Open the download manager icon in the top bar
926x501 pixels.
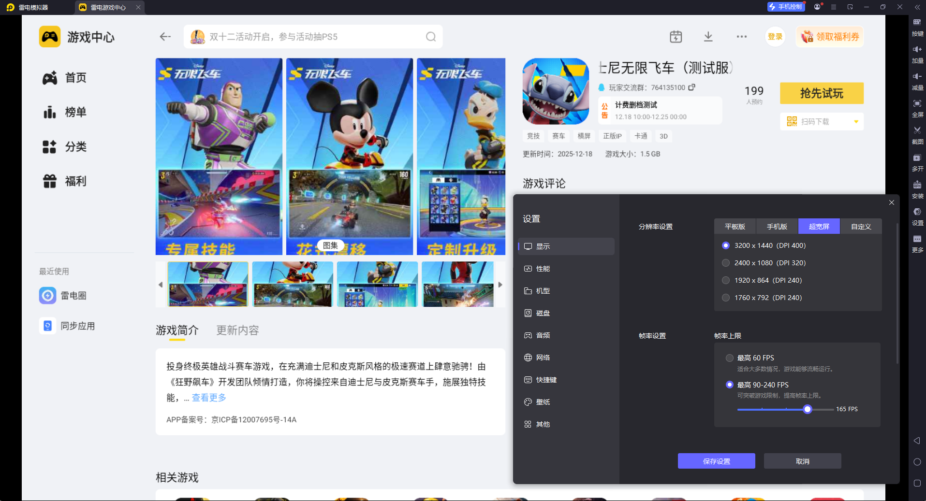[708, 36]
